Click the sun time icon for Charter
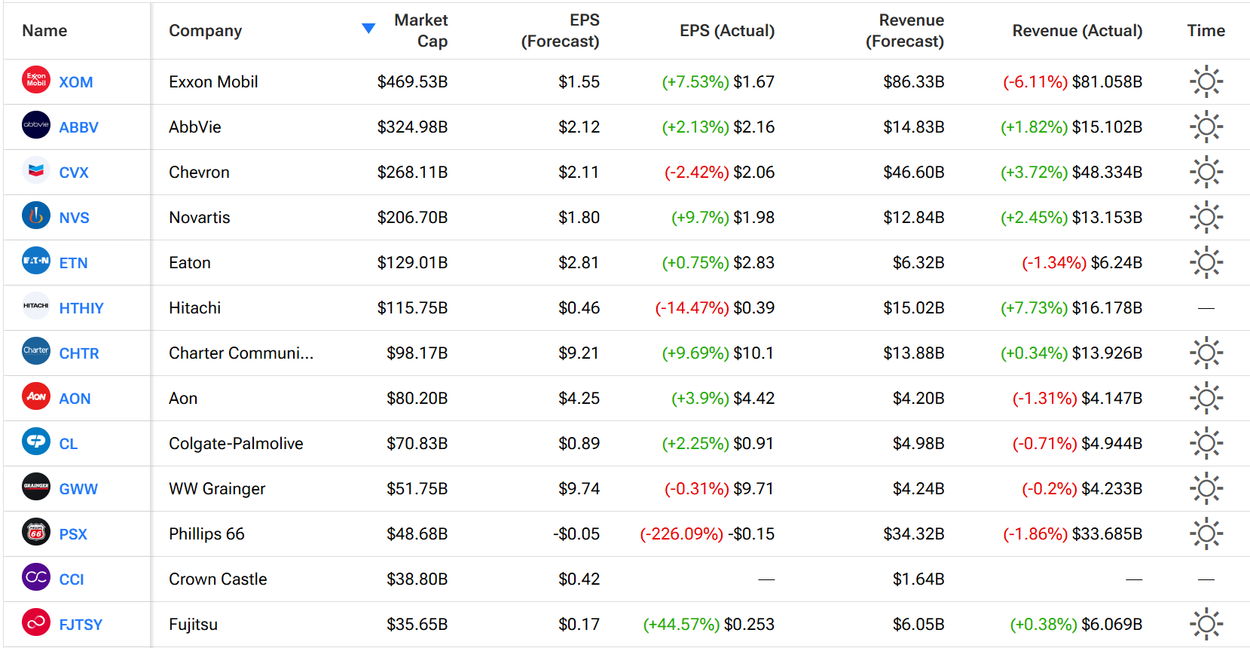Viewport: 1250px width, 648px height. point(1206,353)
